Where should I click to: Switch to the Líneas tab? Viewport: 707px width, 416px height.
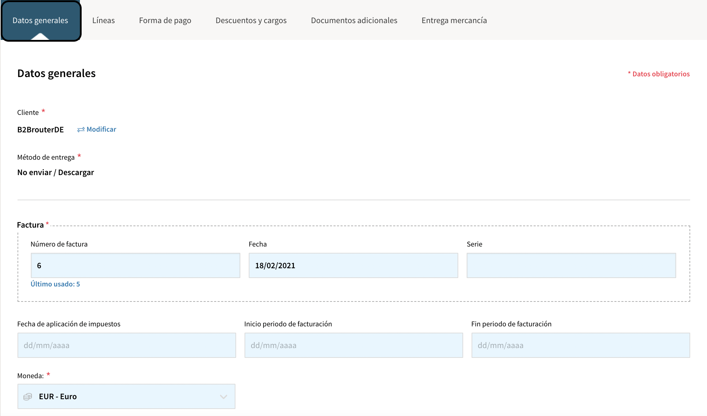(103, 20)
